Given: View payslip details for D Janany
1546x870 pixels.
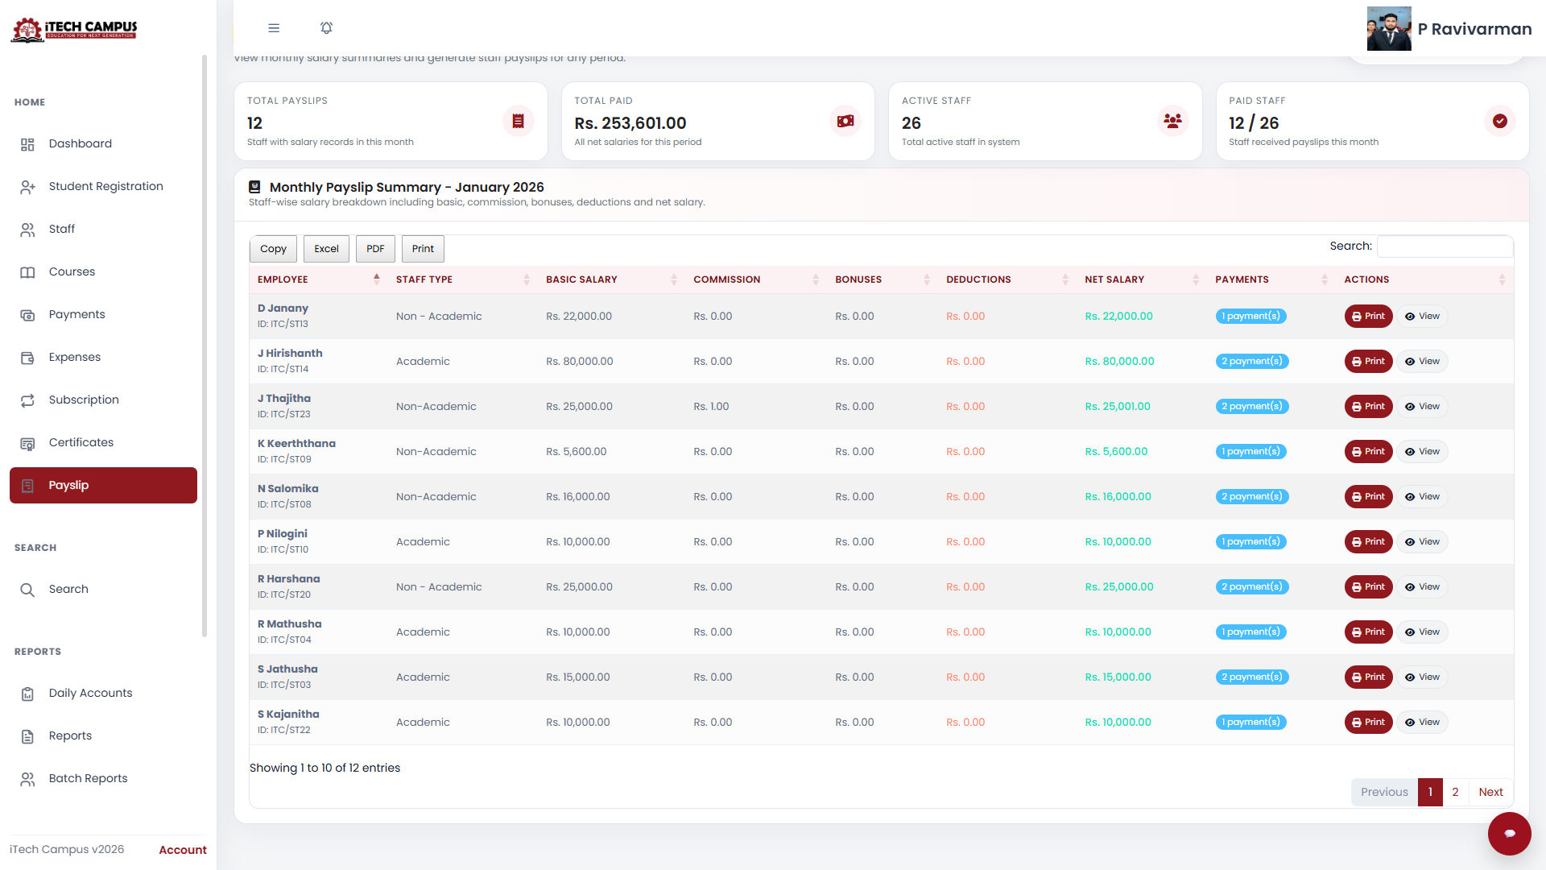Looking at the screenshot, I should click(x=1422, y=317).
